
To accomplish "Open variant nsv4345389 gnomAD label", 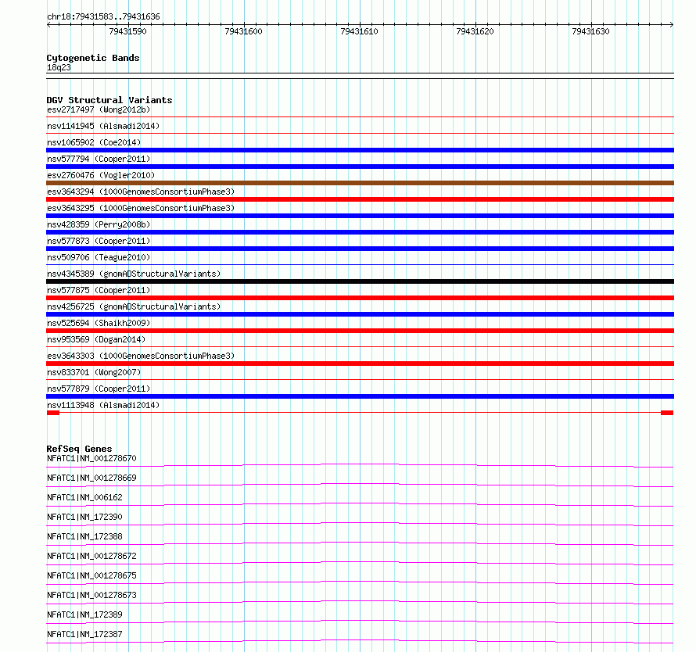I will (134, 274).
